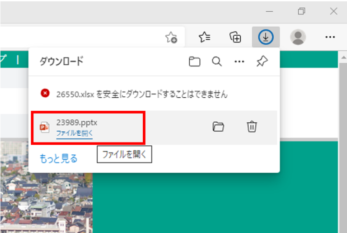Viewport: 347px width, 233px height.
Task: Open more options in Downloads panel
Action: pyautogui.click(x=239, y=62)
